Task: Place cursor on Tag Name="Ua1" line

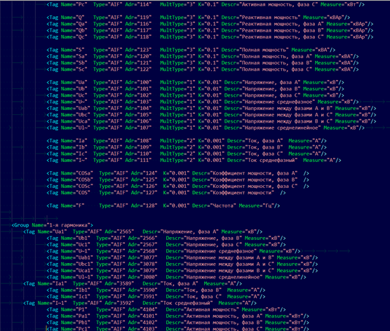Action: pyautogui.click(x=143, y=231)
